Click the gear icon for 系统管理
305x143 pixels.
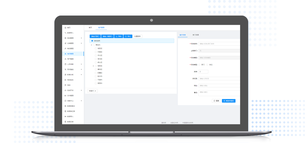coord(65,38)
